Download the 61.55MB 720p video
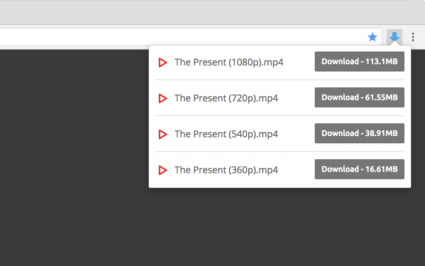425x266 pixels. [359, 97]
